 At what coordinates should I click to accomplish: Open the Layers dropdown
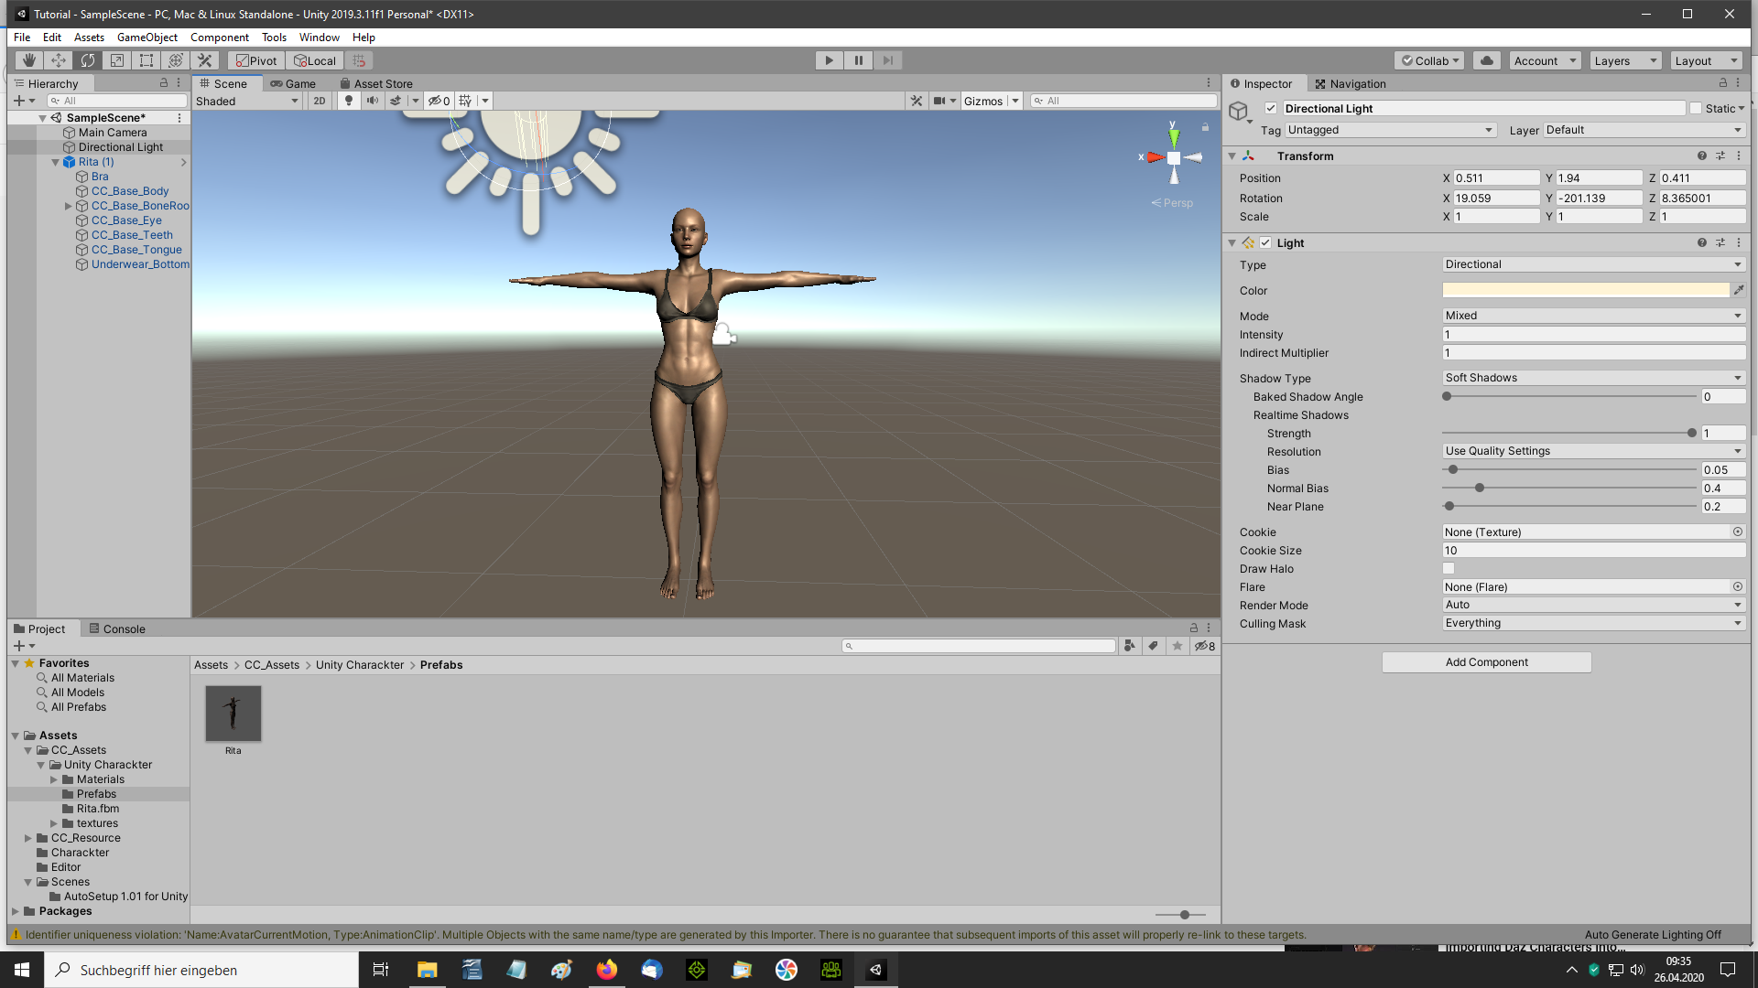click(1625, 60)
